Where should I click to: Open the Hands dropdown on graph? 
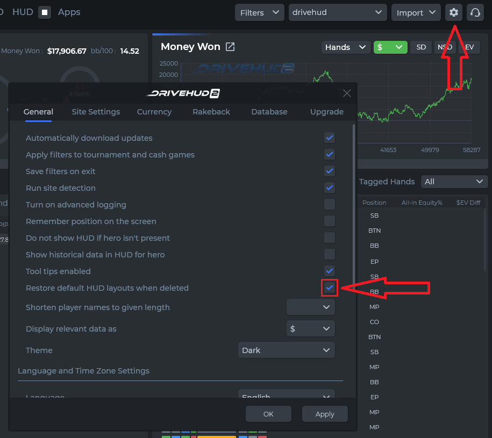[346, 47]
